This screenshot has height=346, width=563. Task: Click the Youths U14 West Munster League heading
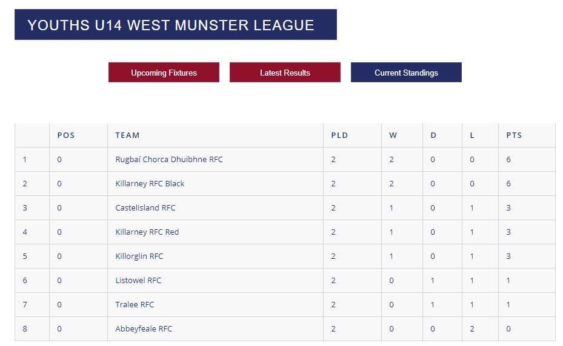pos(171,25)
